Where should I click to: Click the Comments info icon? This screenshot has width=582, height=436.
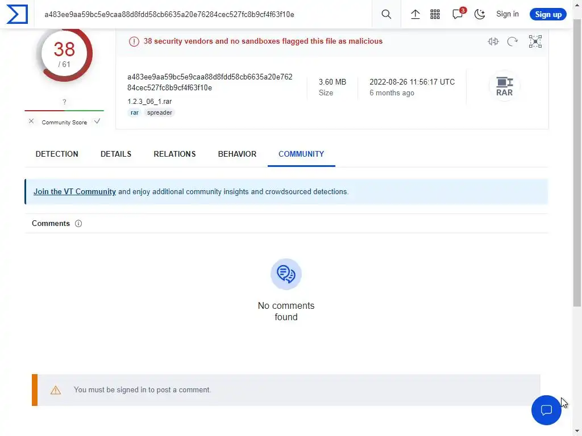point(78,224)
